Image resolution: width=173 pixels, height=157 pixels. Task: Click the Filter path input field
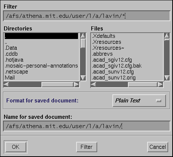point(86,16)
